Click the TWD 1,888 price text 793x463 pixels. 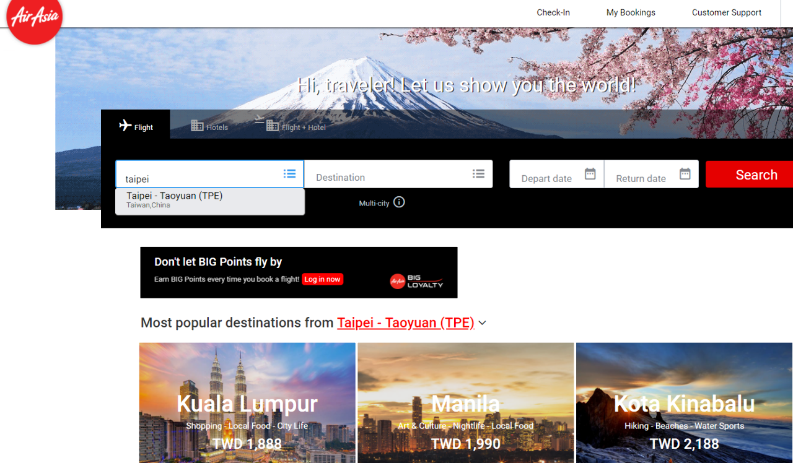click(x=247, y=444)
